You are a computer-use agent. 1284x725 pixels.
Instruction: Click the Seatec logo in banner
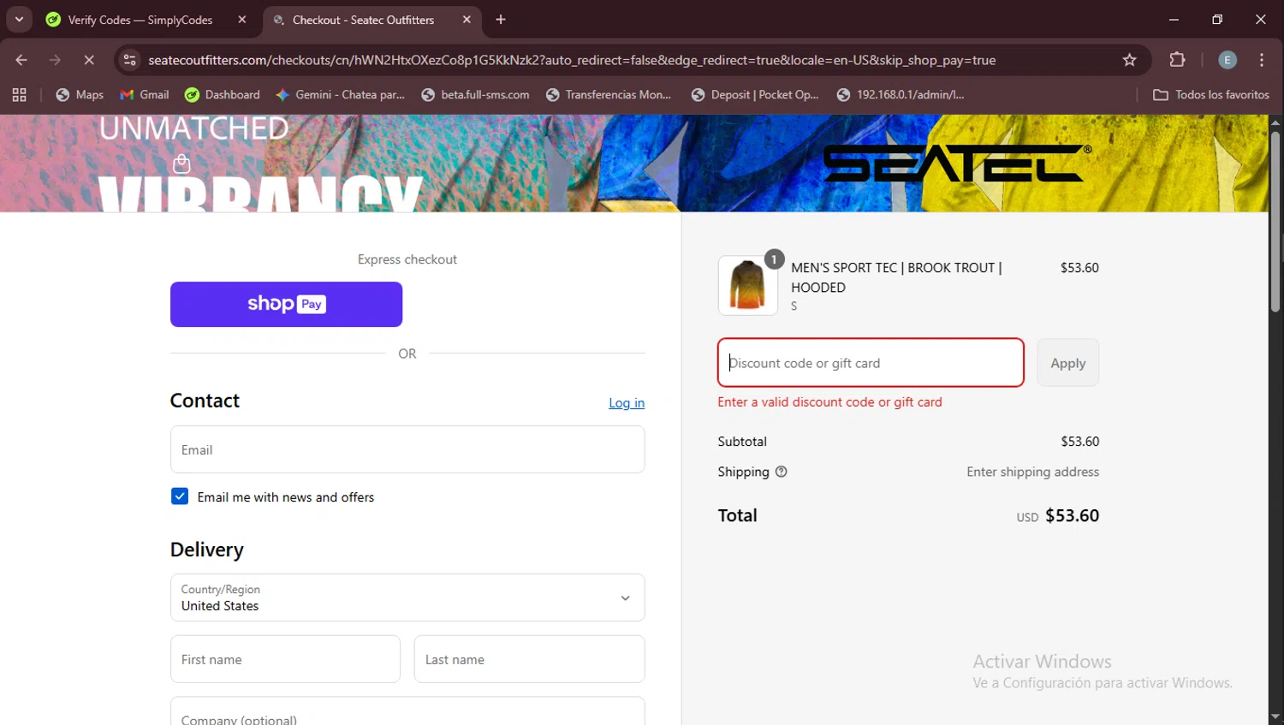pyautogui.click(x=957, y=163)
